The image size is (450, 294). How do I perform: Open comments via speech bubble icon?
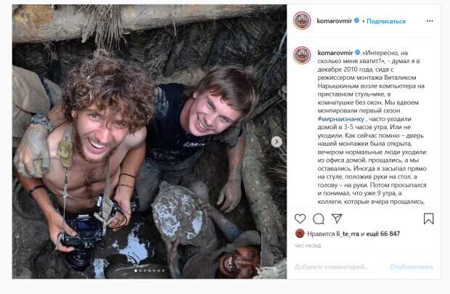coord(318,219)
